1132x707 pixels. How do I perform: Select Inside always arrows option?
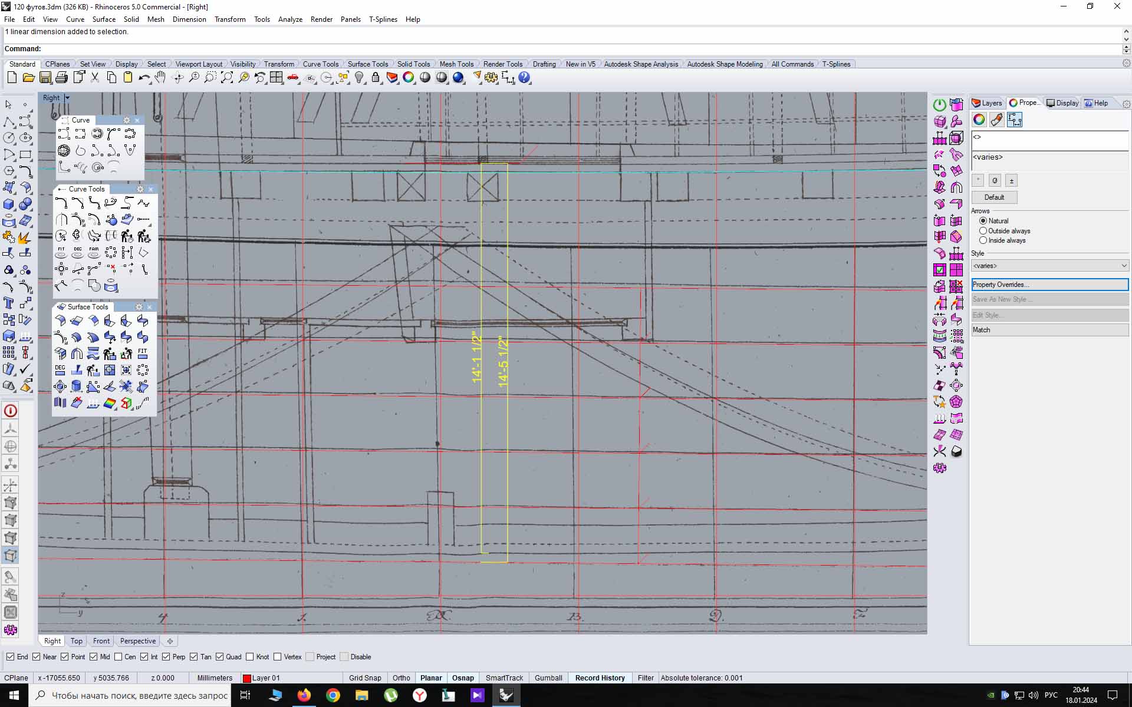(x=983, y=240)
